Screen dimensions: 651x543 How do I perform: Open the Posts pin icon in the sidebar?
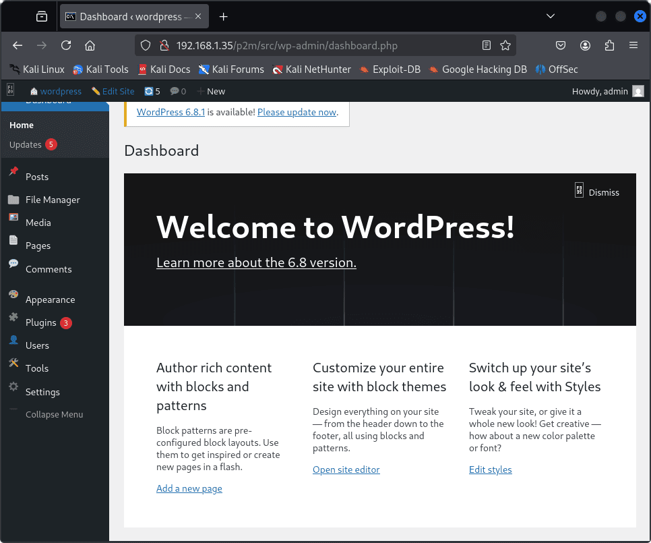click(x=13, y=173)
